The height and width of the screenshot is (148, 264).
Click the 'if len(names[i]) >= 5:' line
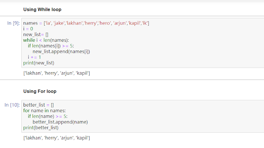click(51, 46)
